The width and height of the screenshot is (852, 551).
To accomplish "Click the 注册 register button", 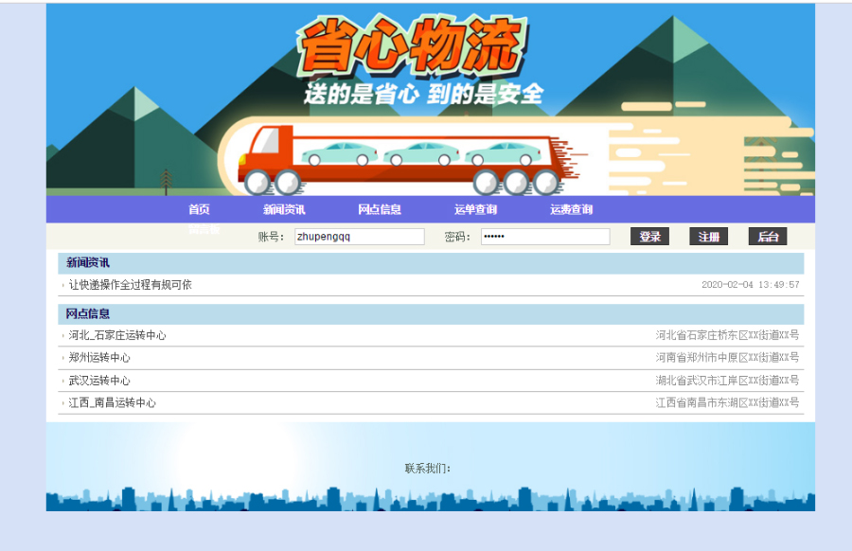I will click(x=708, y=237).
